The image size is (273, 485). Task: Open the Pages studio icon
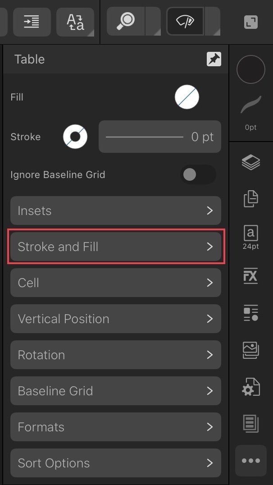[251, 199]
